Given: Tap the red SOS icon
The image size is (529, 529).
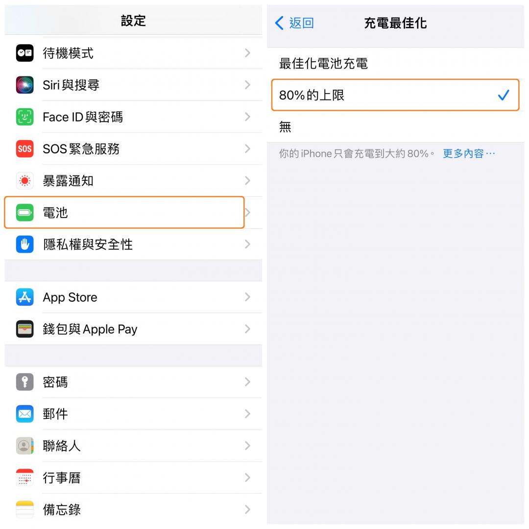Looking at the screenshot, I should [24, 149].
